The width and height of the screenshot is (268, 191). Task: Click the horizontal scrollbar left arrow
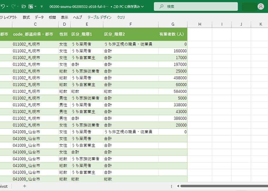pos(178,186)
